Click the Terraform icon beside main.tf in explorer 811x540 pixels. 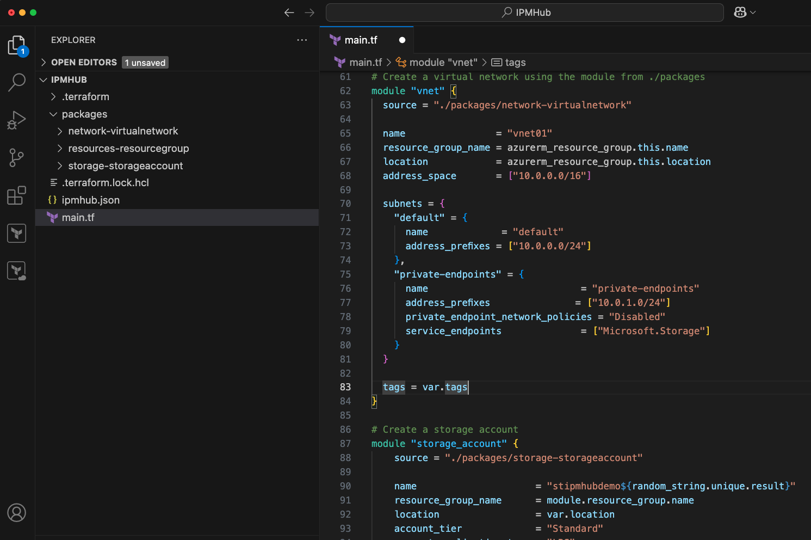[52, 217]
